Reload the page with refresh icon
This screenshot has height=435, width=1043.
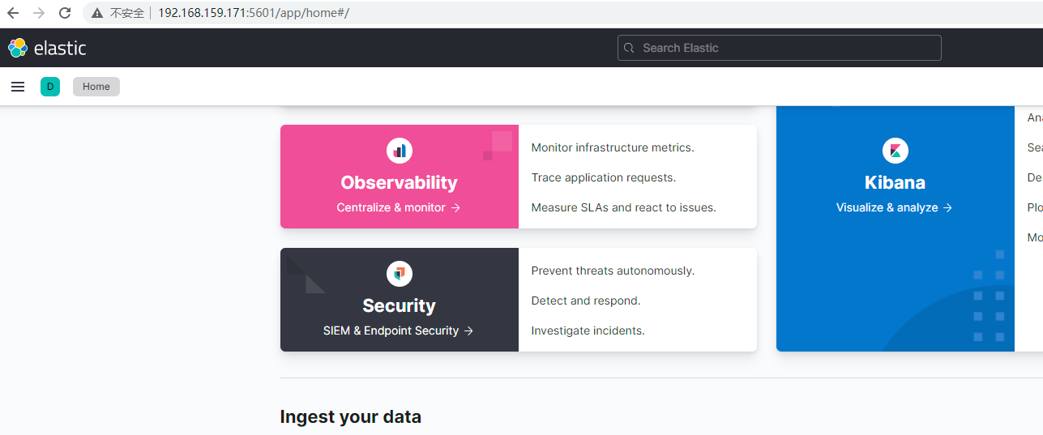pos(65,13)
